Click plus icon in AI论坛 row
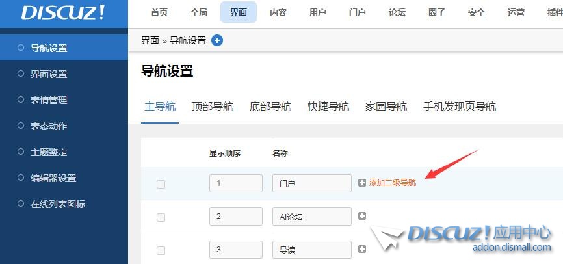Screen dimensions: 563x264 point(362,217)
